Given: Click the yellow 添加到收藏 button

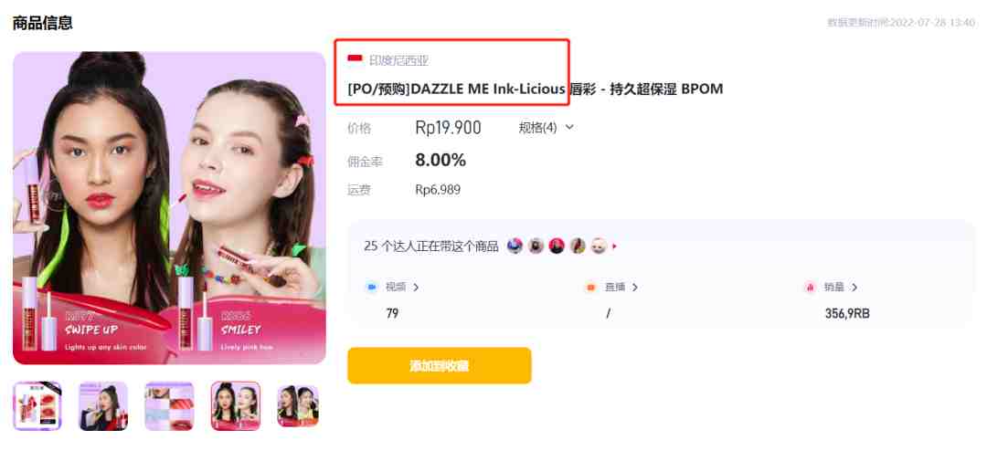Looking at the screenshot, I should point(440,365).
